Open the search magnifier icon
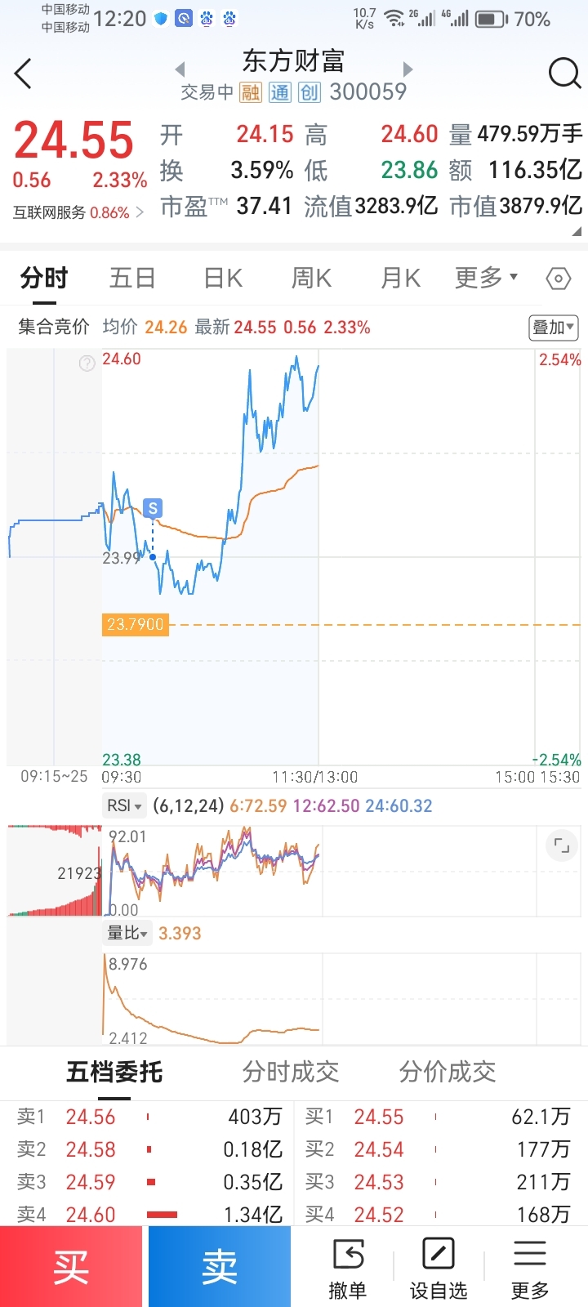 [x=564, y=73]
